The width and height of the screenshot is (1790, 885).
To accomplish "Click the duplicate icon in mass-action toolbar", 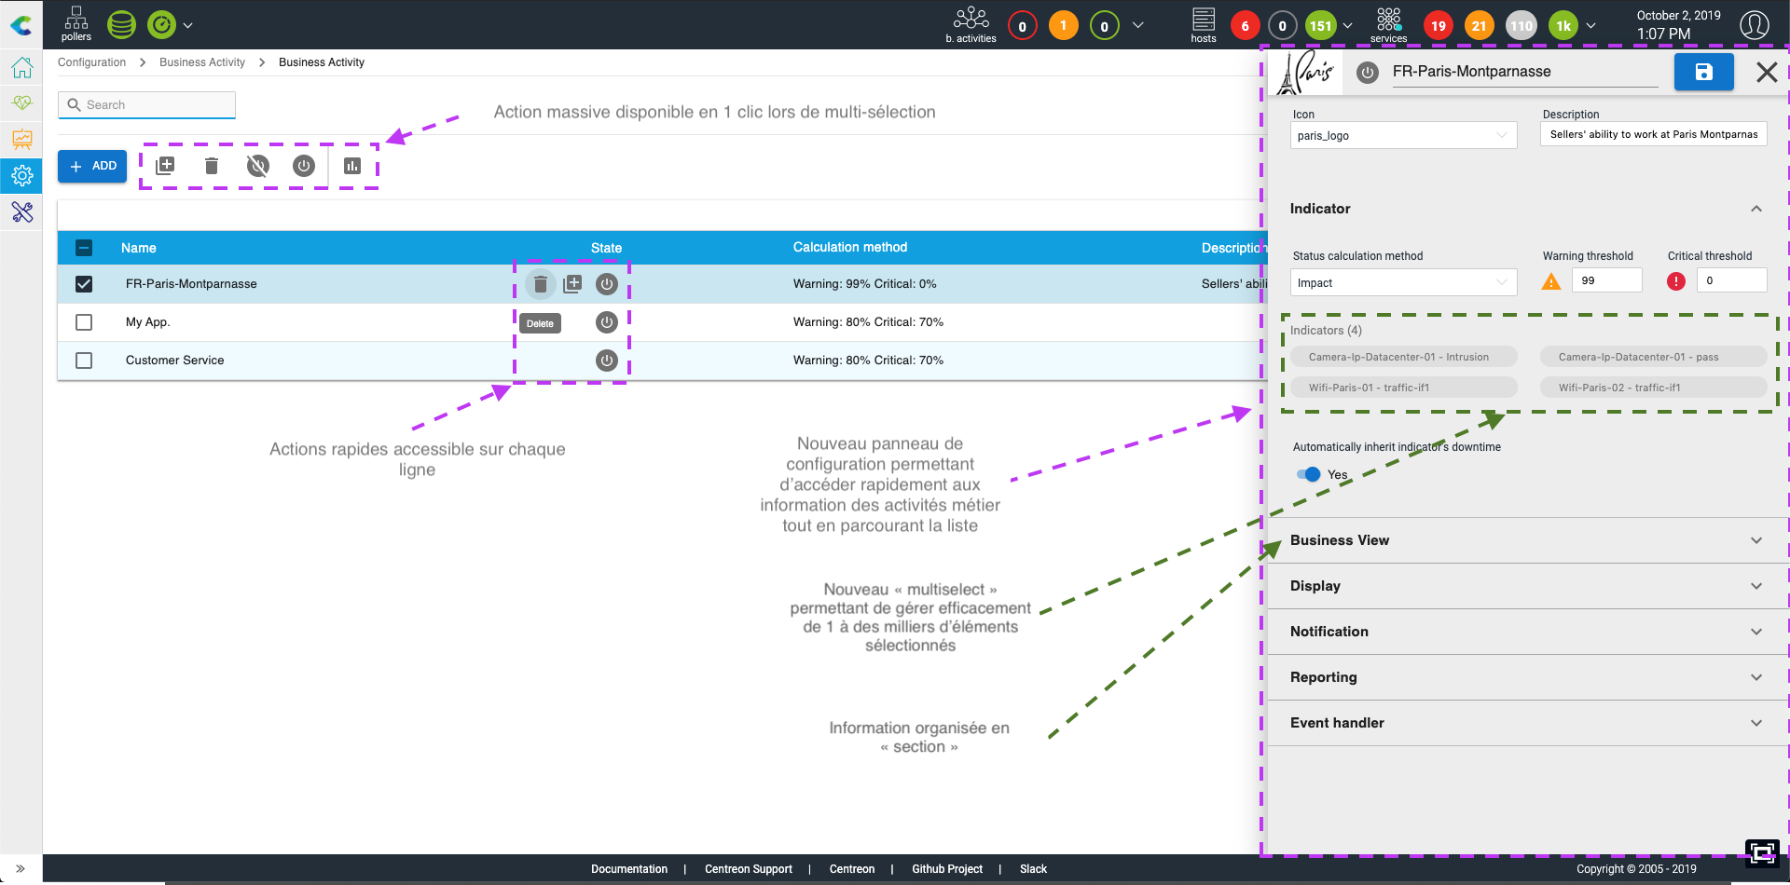I will (165, 166).
